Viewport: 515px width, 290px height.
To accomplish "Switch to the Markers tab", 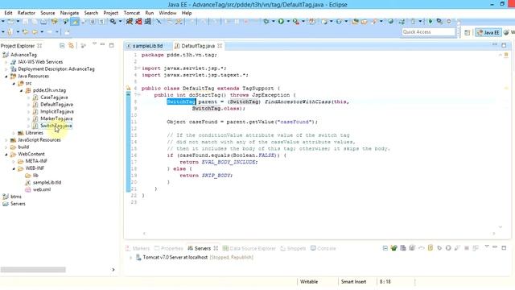I will click(x=138, y=248).
